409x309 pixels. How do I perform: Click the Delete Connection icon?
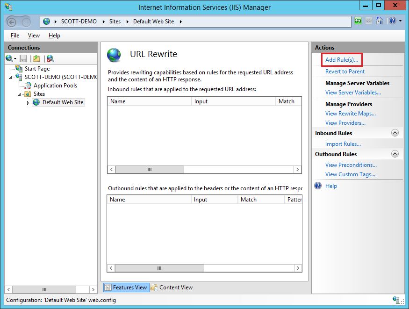(x=50, y=58)
